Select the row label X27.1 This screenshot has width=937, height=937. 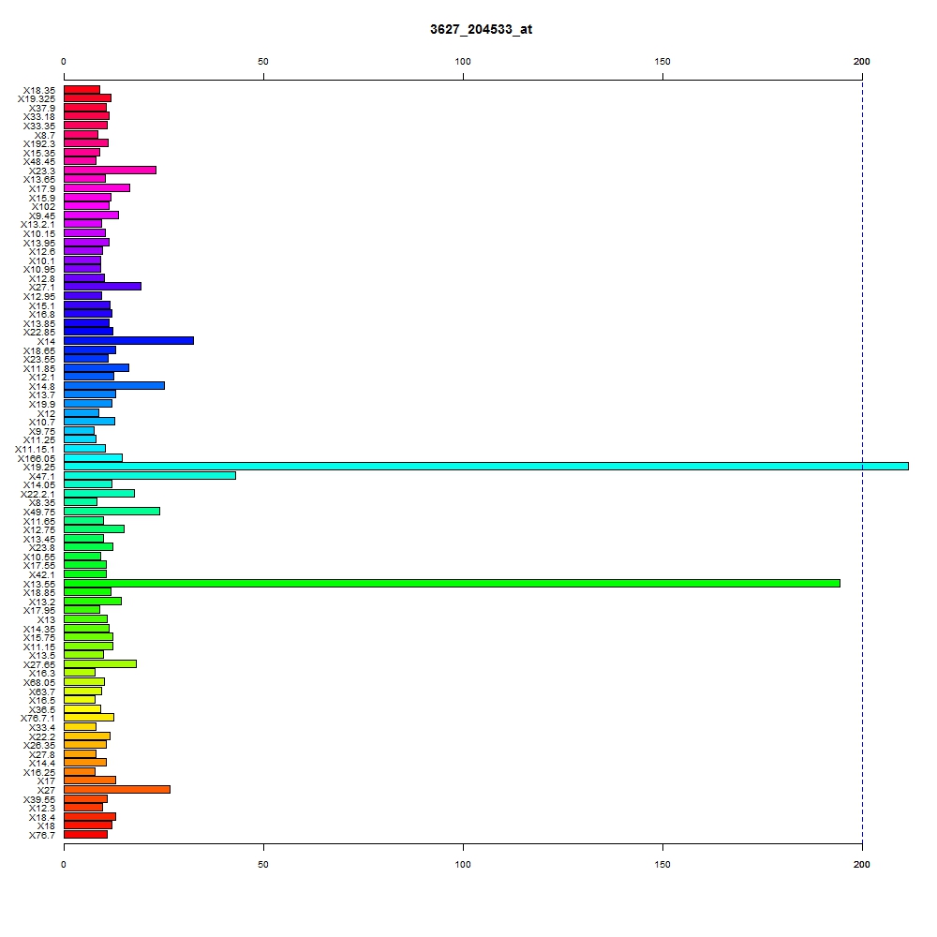click(42, 288)
